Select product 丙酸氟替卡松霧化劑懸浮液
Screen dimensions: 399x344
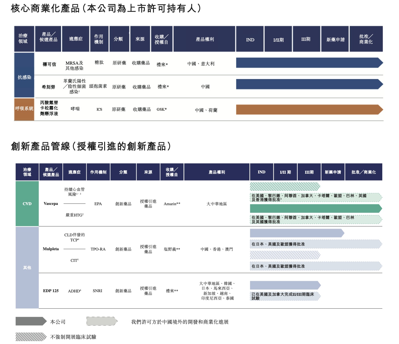point(49,108)
